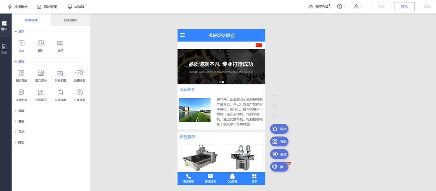The image size is (436, 191).
Task: Select the second carousel dot
Action: tap(223, 82)
